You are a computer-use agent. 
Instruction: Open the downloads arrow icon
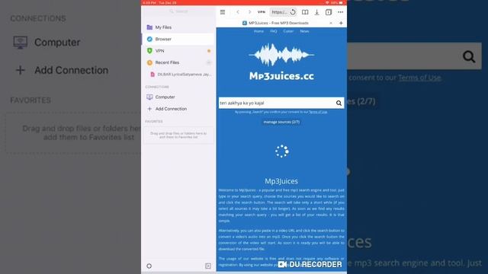point(317,12)
